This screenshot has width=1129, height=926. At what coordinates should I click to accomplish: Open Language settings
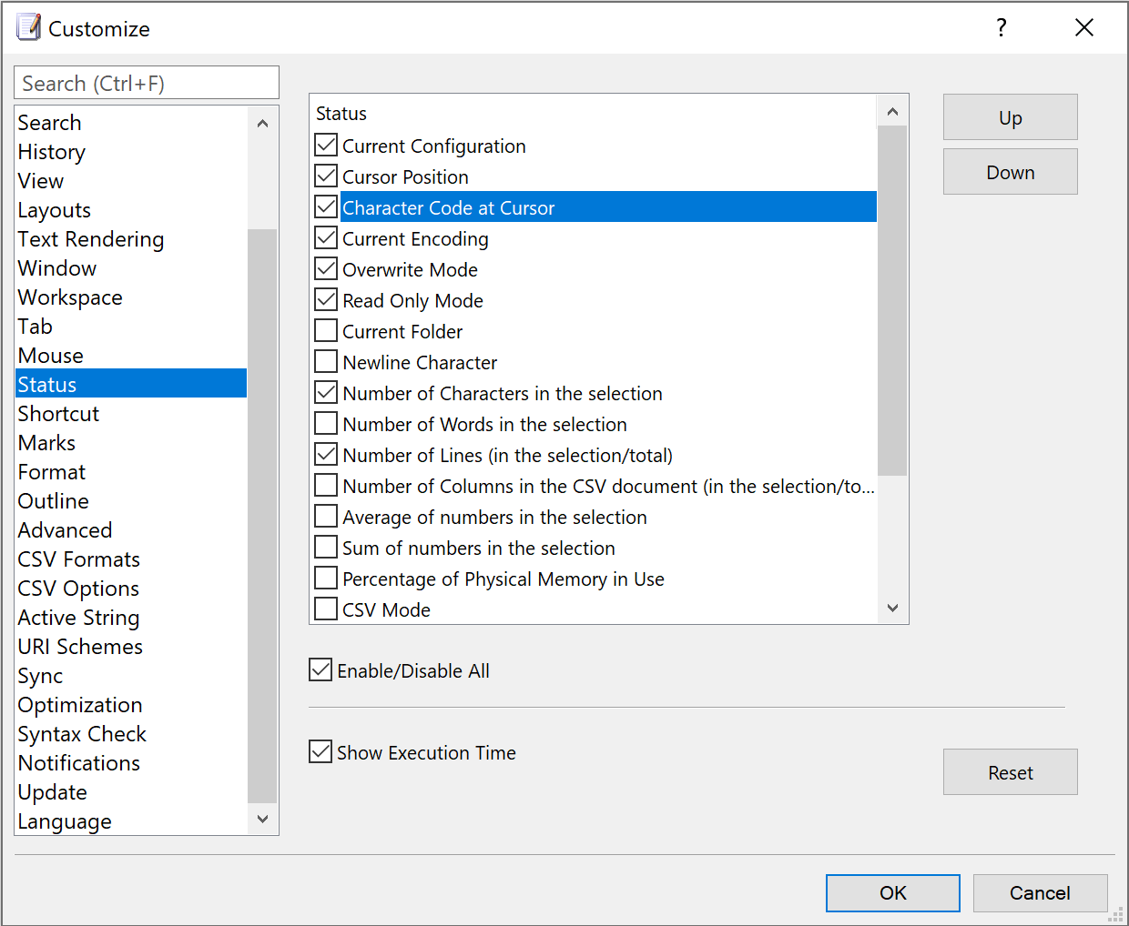click(x=131, y=820)
